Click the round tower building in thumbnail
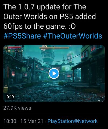108x129 pixels. click(x=48, y=56)
